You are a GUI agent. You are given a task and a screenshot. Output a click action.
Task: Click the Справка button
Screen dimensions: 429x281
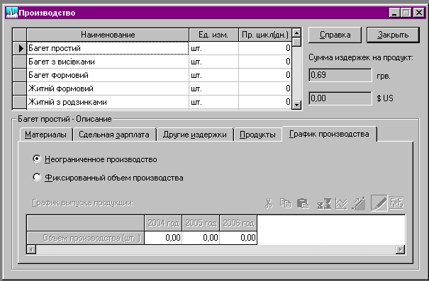pos(335,35)
